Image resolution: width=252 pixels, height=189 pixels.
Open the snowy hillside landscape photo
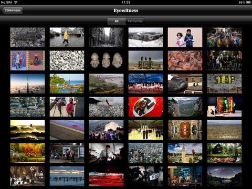tap(145, 37)
